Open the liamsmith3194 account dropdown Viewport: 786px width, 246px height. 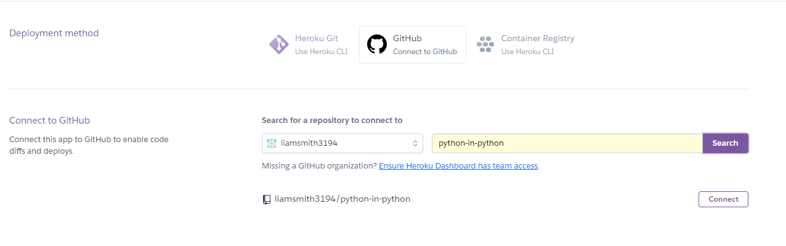342,143
